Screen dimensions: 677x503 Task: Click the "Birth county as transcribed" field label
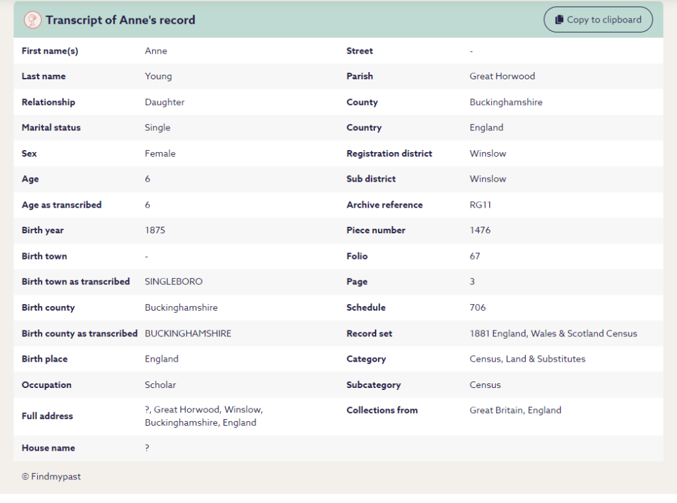pyautogui.click(x=79, y=333)
